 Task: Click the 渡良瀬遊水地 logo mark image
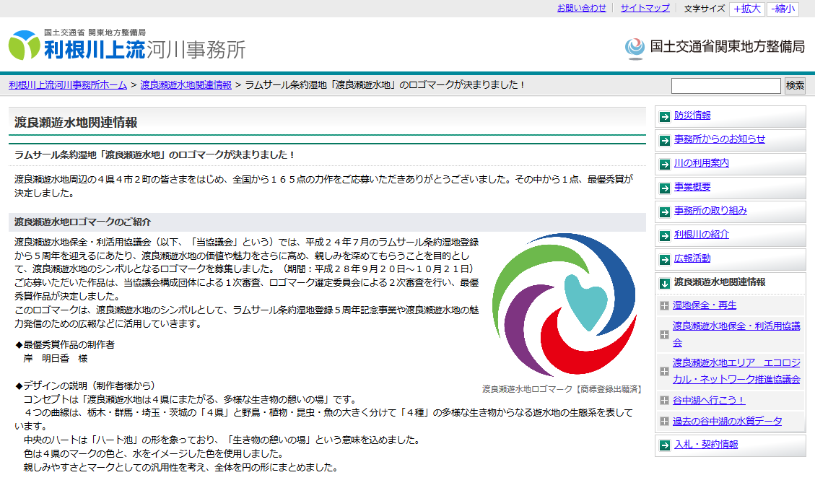point(564,304)
